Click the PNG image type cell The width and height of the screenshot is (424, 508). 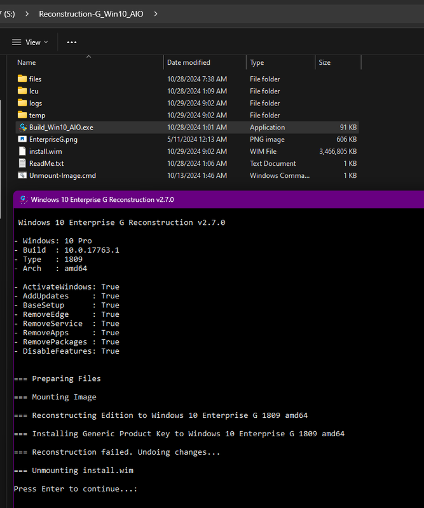pyautogui.click(x=267, y=139)
